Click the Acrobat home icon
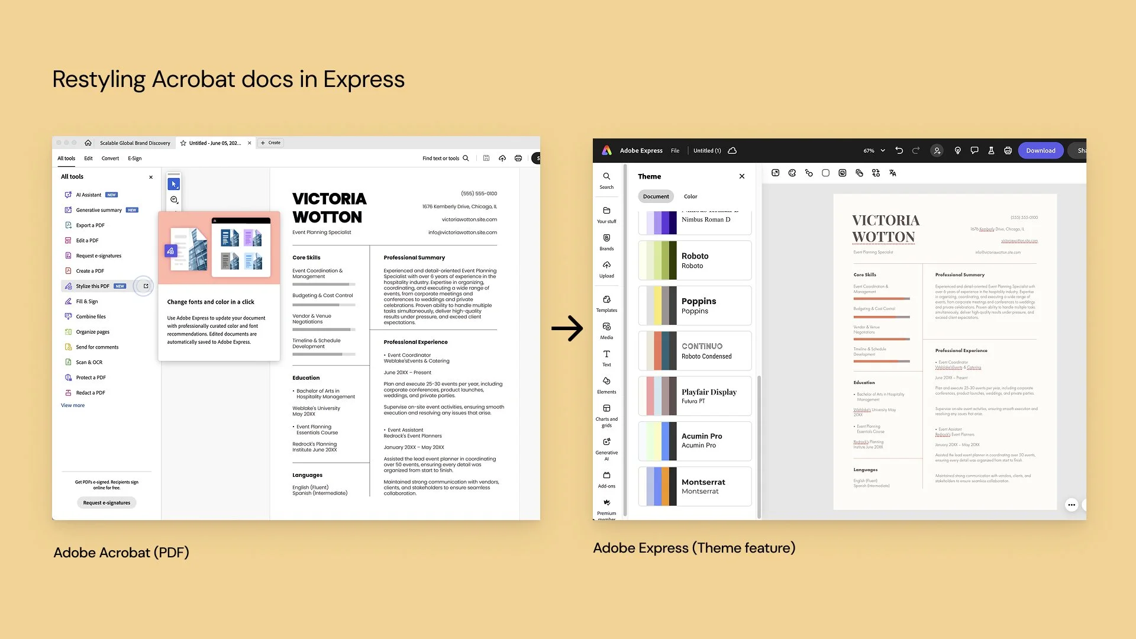 (88, 143)
